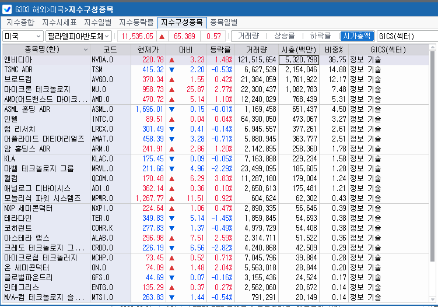This screenshot has width=438, height=307.
Task: Select the 브로드컴 row
Action: (216, 80)
